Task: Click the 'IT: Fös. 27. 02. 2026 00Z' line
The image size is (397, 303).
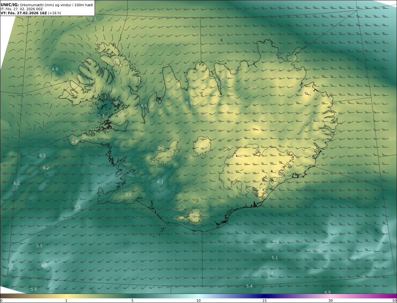Action: pos(22,9)
